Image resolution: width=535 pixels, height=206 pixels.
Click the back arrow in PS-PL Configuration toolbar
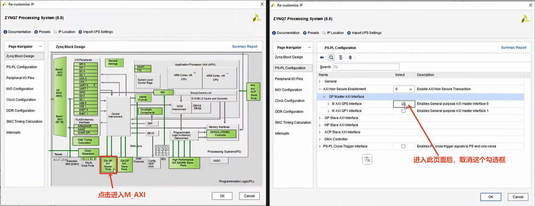pos(322,57)
